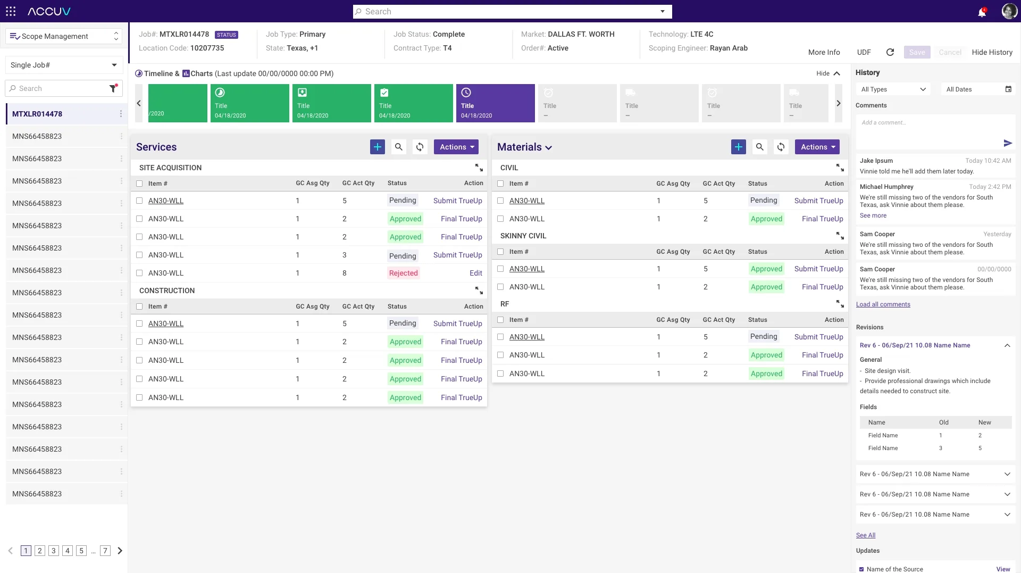Hide the timeline section

click(828, 73)
